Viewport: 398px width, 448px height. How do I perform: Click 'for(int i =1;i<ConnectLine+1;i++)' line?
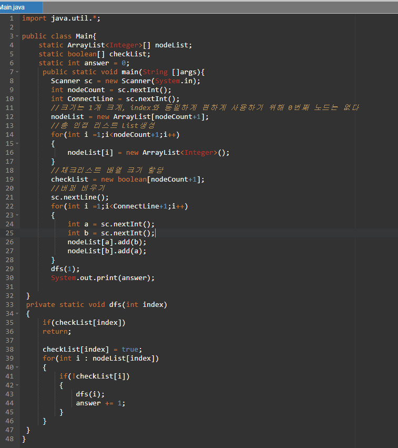coord(119,206)
